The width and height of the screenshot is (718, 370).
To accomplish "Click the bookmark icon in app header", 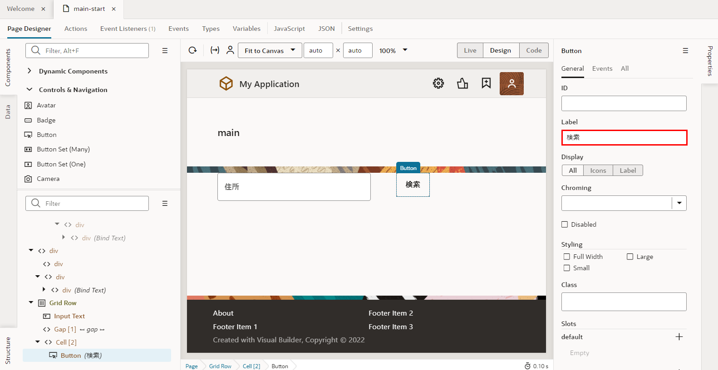I will pos(486,83).
